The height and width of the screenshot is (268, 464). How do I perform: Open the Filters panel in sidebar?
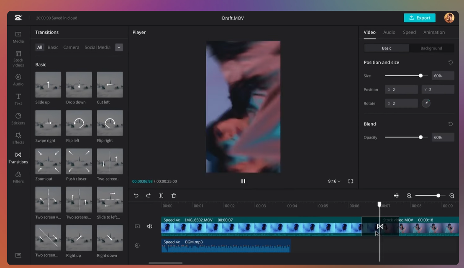[18, 176]
